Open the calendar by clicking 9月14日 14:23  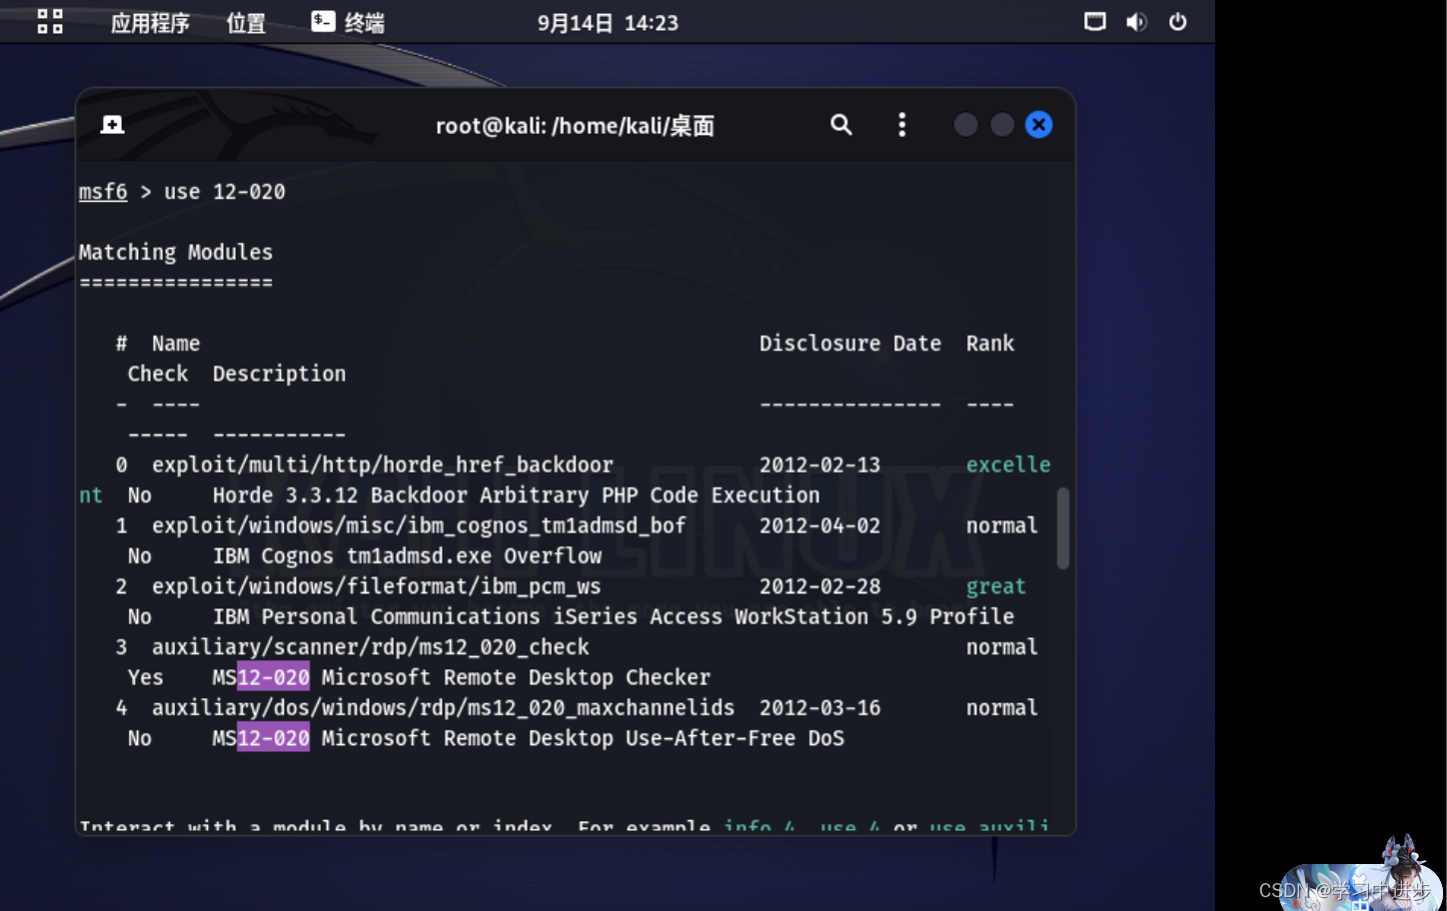tap(607, 22)
